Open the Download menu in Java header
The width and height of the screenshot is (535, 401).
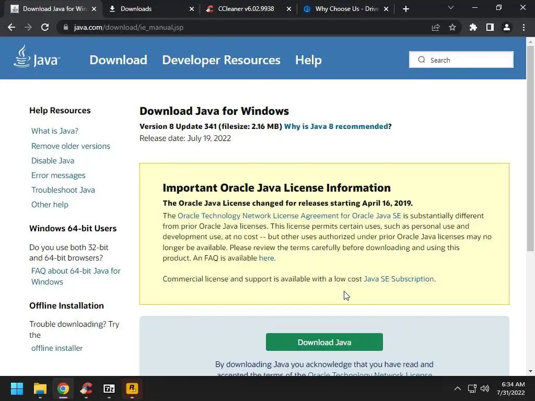click(119, 60)
